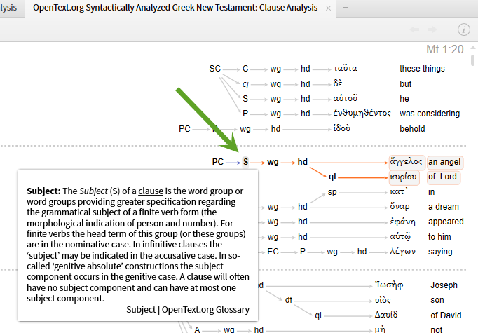Click the Greek word αὐτοῦ
Screen dimensions: 478x333
[x=345, y=98]
